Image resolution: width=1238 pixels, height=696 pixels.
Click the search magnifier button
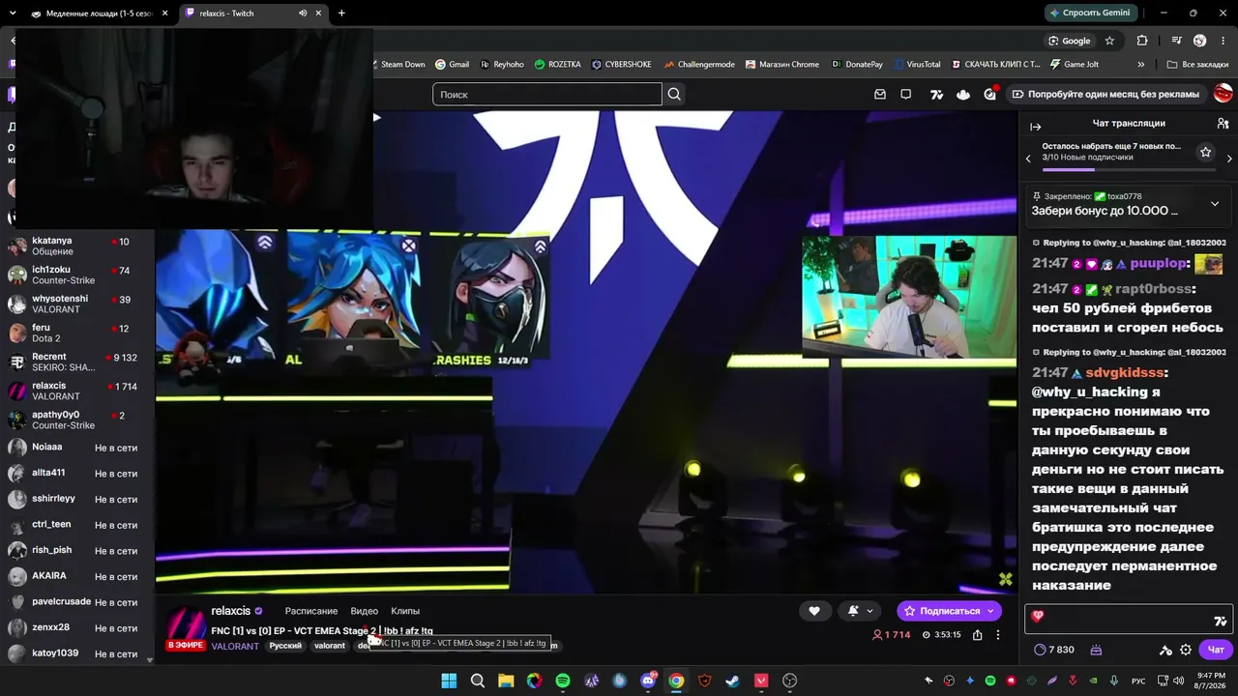[674, 94]
